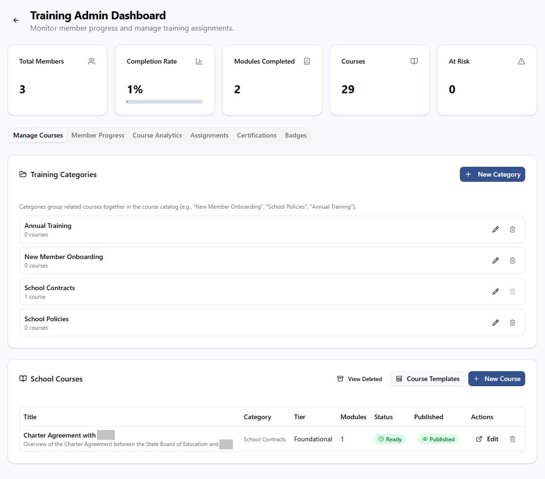This screenshot has width=545, height=479.
Task: Click the At Risk warning triangle icon
Action: (521, 61)
